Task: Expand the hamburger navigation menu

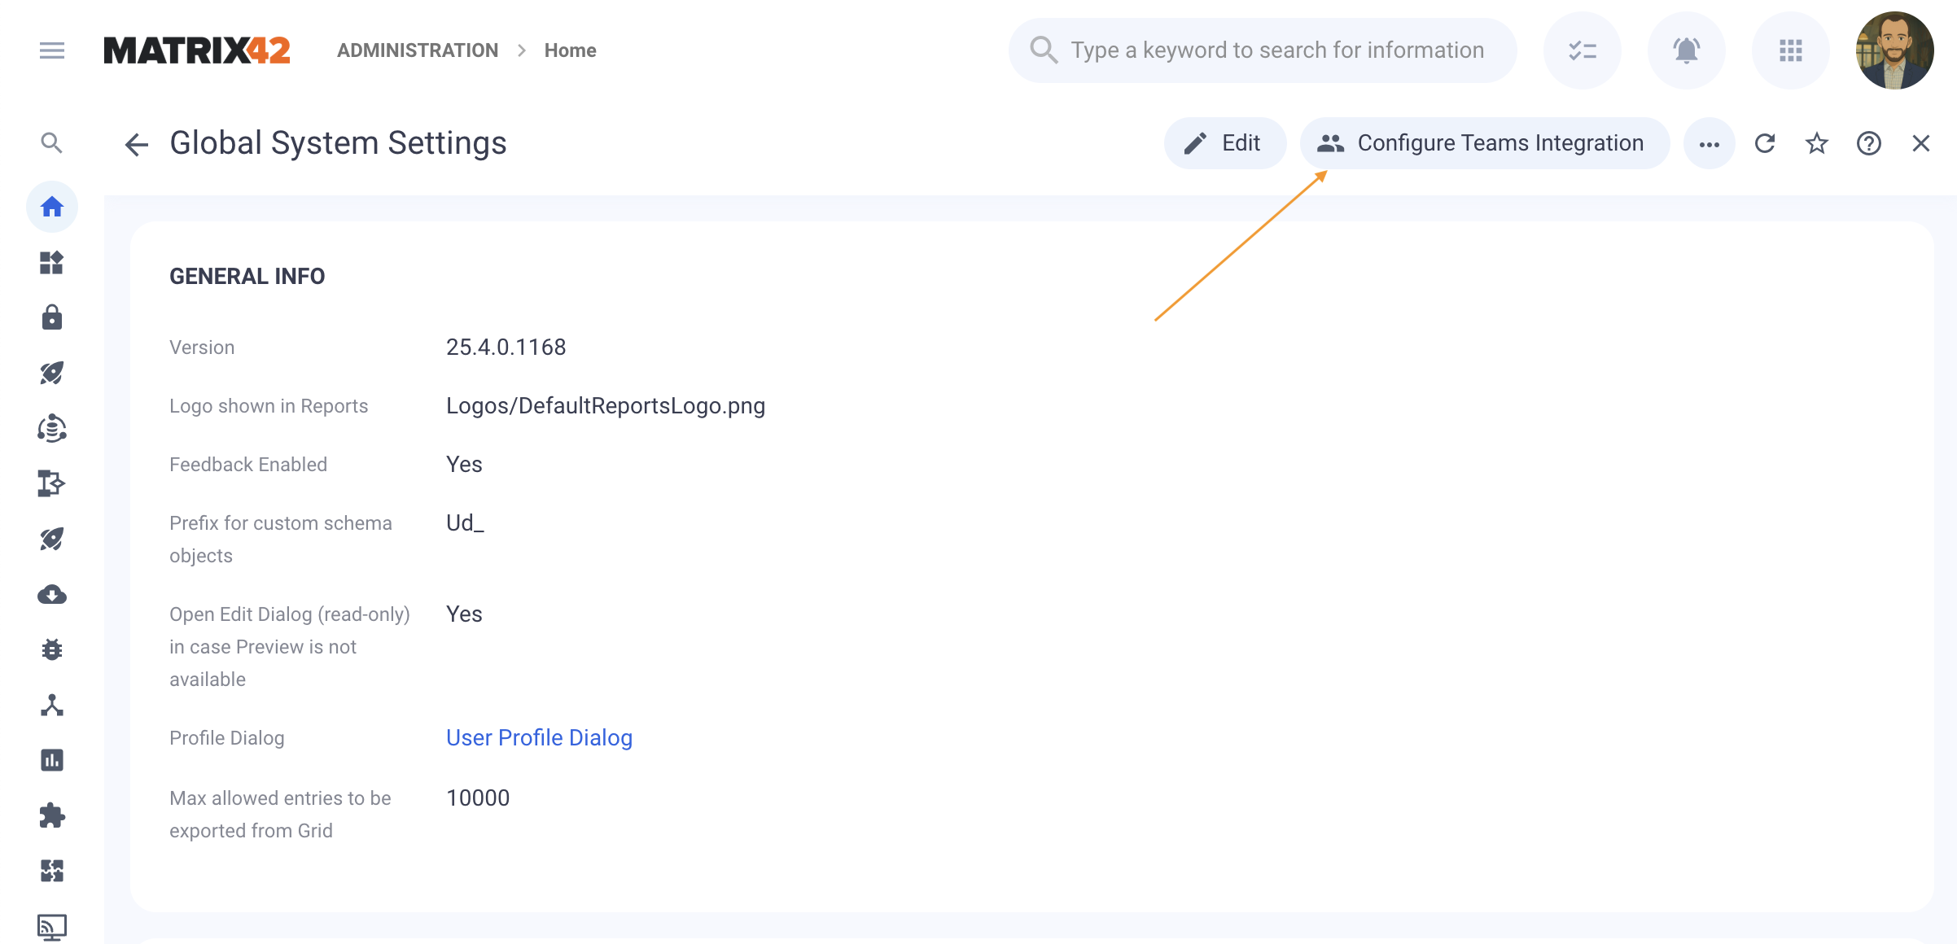Action: click(x=51, y=50)
